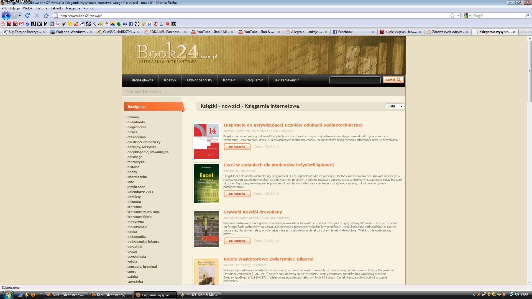Click the browser back arrow button
The width and height of the screenshot is (532, 299).
6,16
